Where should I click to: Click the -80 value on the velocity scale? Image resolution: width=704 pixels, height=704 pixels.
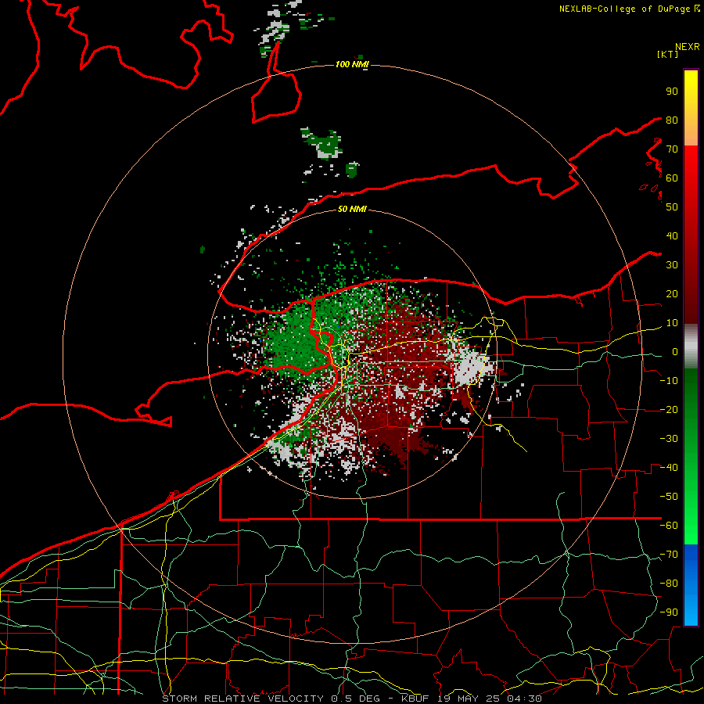pos(669,584)
